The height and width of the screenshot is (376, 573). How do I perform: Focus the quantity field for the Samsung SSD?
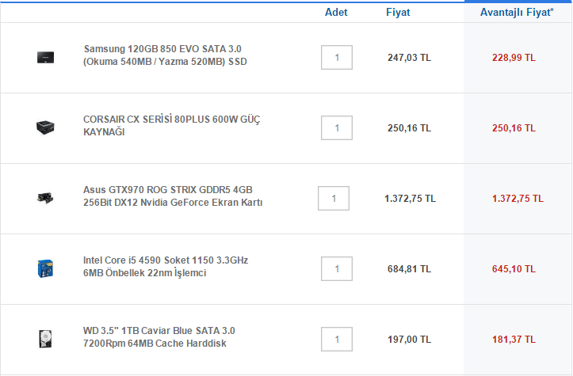[337, 57]
